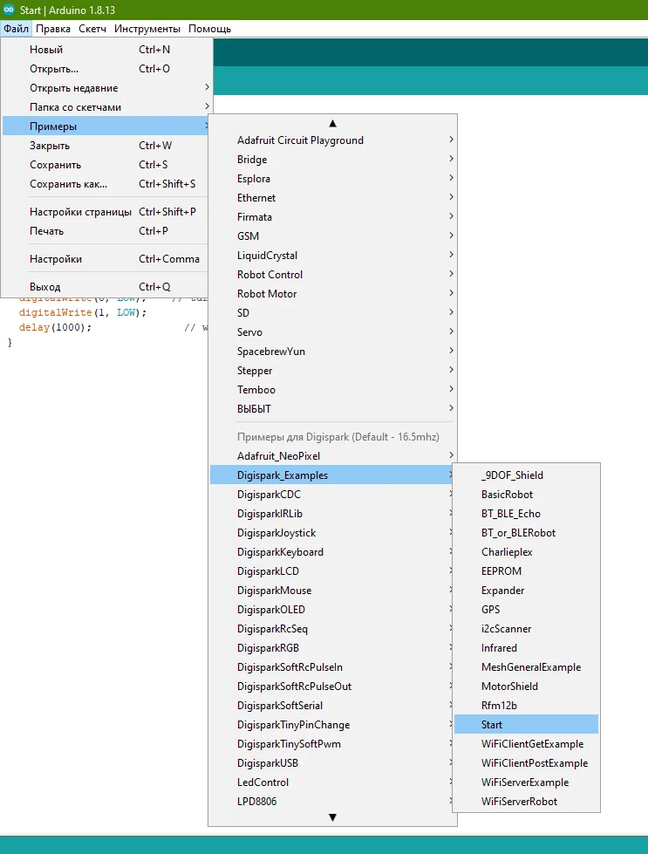Expand Открыть недавние submenu

pos(106,88)
